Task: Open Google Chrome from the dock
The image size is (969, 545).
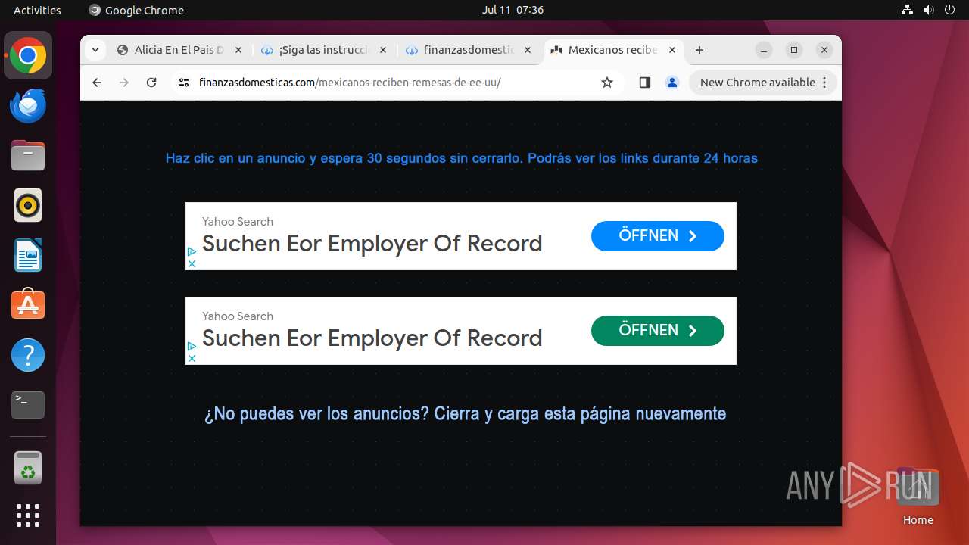Action: [28, 56]
